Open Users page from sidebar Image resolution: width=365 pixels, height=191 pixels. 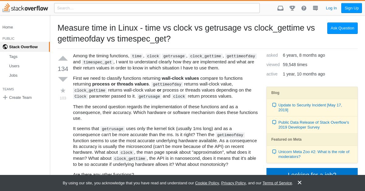(x=14, y=66)
